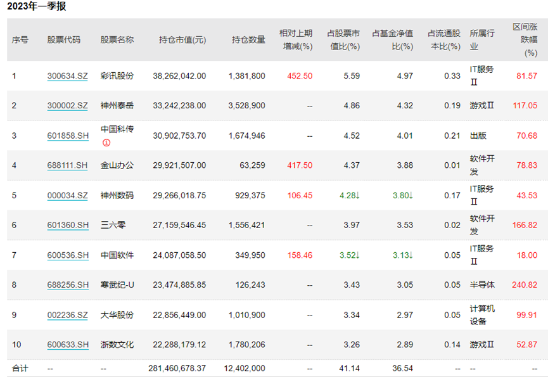Visit stock code 000034.SZ

point(67,195)
